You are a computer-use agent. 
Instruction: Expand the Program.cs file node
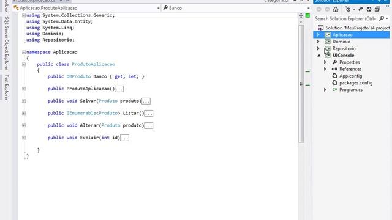click(x=325, y=90)
